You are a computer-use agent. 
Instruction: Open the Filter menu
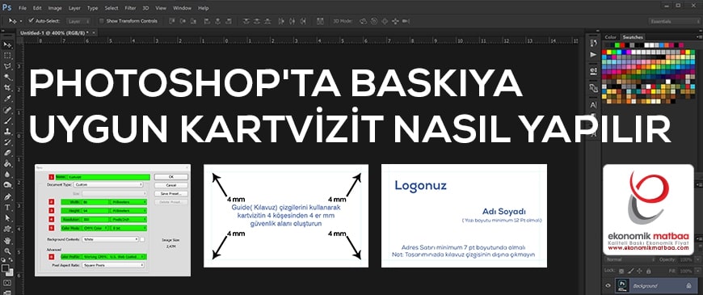coord(130,8)
